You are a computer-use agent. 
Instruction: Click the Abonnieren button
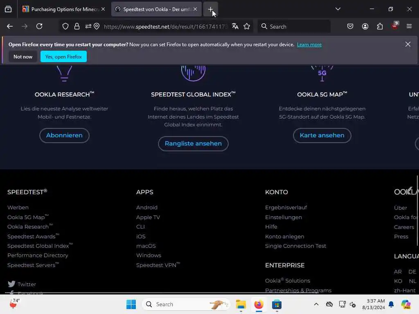coord(64,135)
